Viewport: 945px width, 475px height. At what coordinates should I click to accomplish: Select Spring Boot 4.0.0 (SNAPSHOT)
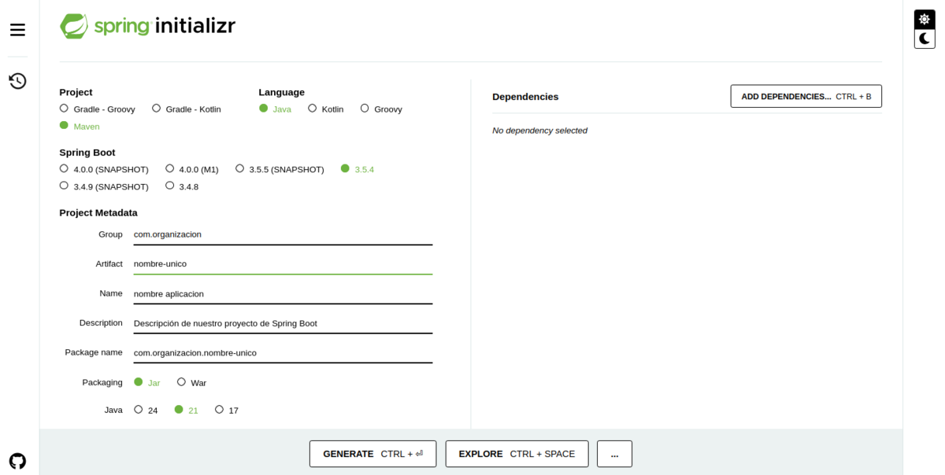click(104, 169)
